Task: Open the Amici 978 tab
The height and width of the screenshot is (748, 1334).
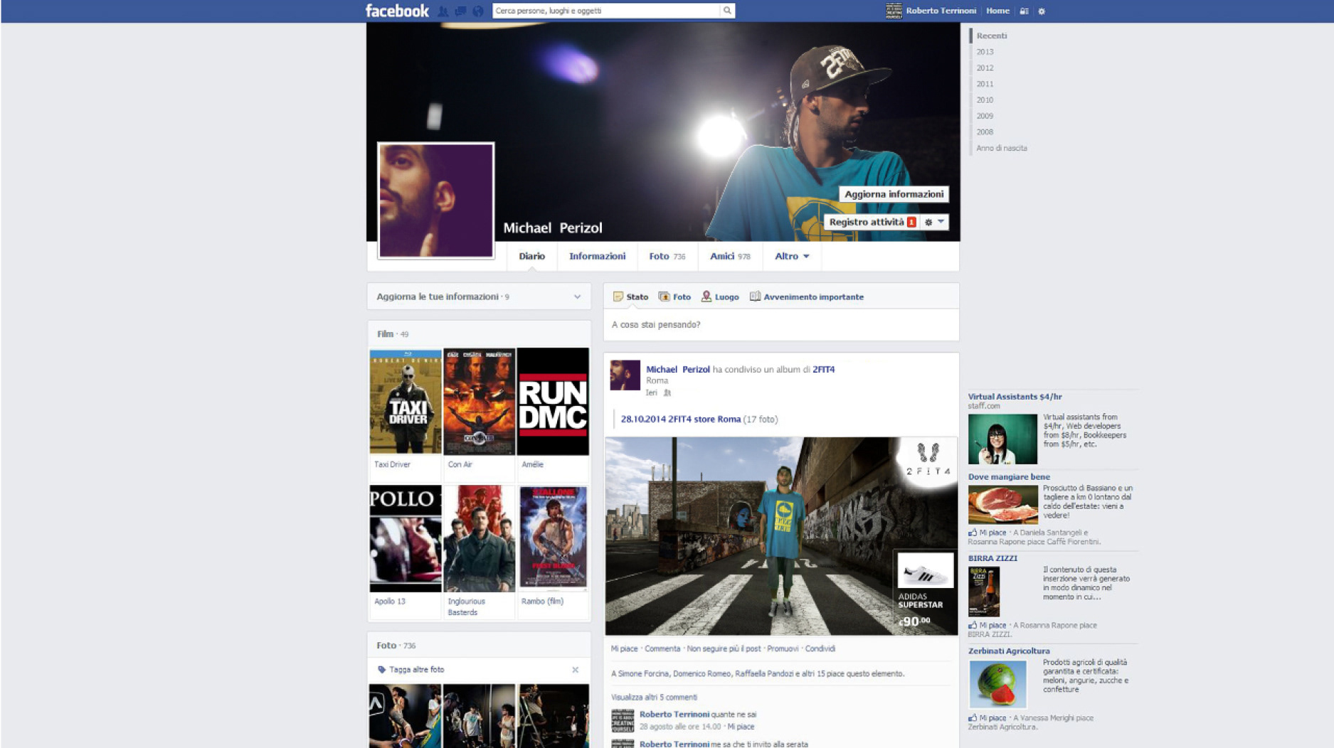Action: [730, 256]
